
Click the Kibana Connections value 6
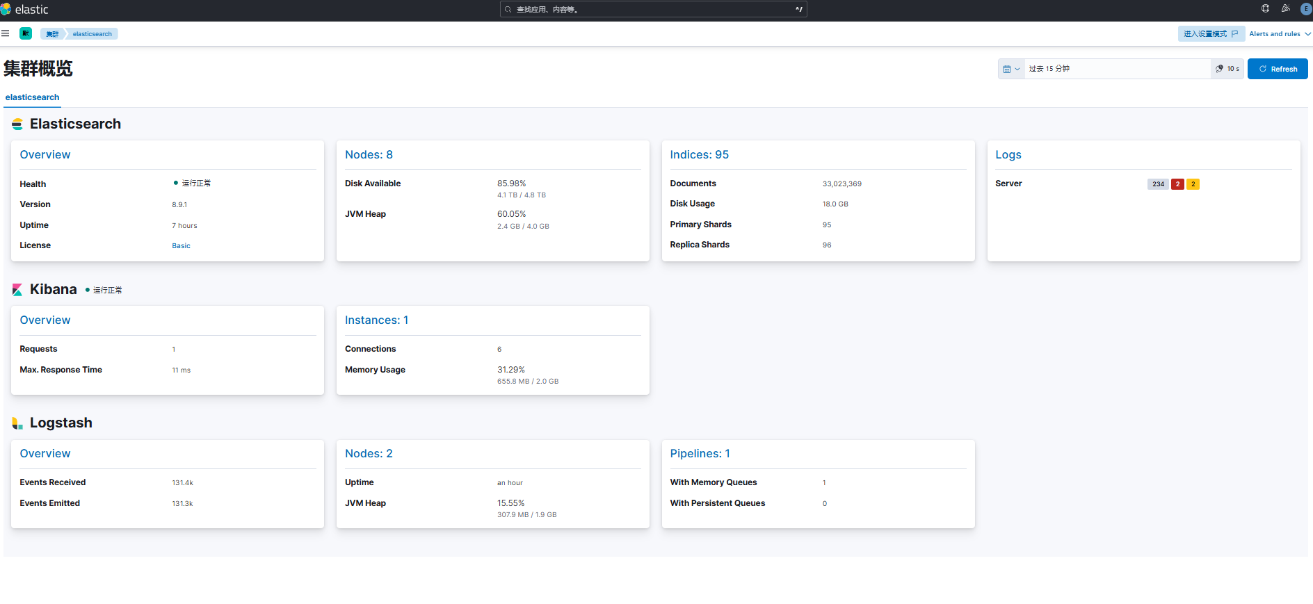point(499,350)
